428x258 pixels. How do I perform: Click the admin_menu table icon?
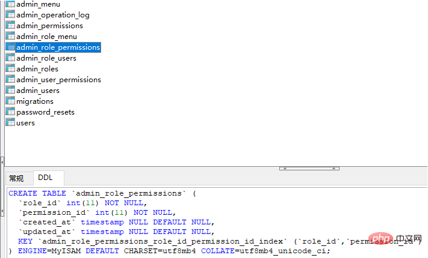(10, 4)
